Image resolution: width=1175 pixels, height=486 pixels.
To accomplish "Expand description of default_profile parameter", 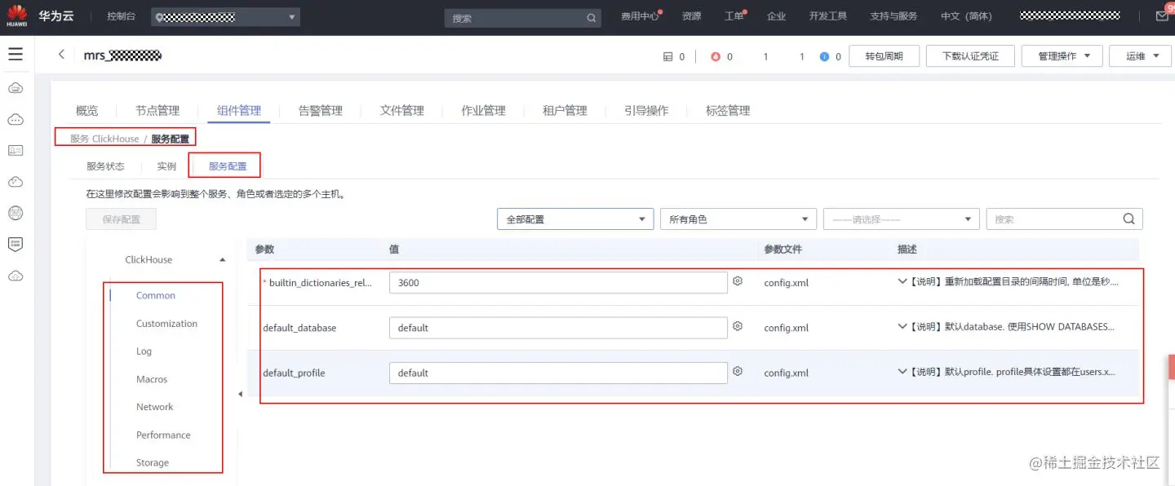I will click(902, 371).
